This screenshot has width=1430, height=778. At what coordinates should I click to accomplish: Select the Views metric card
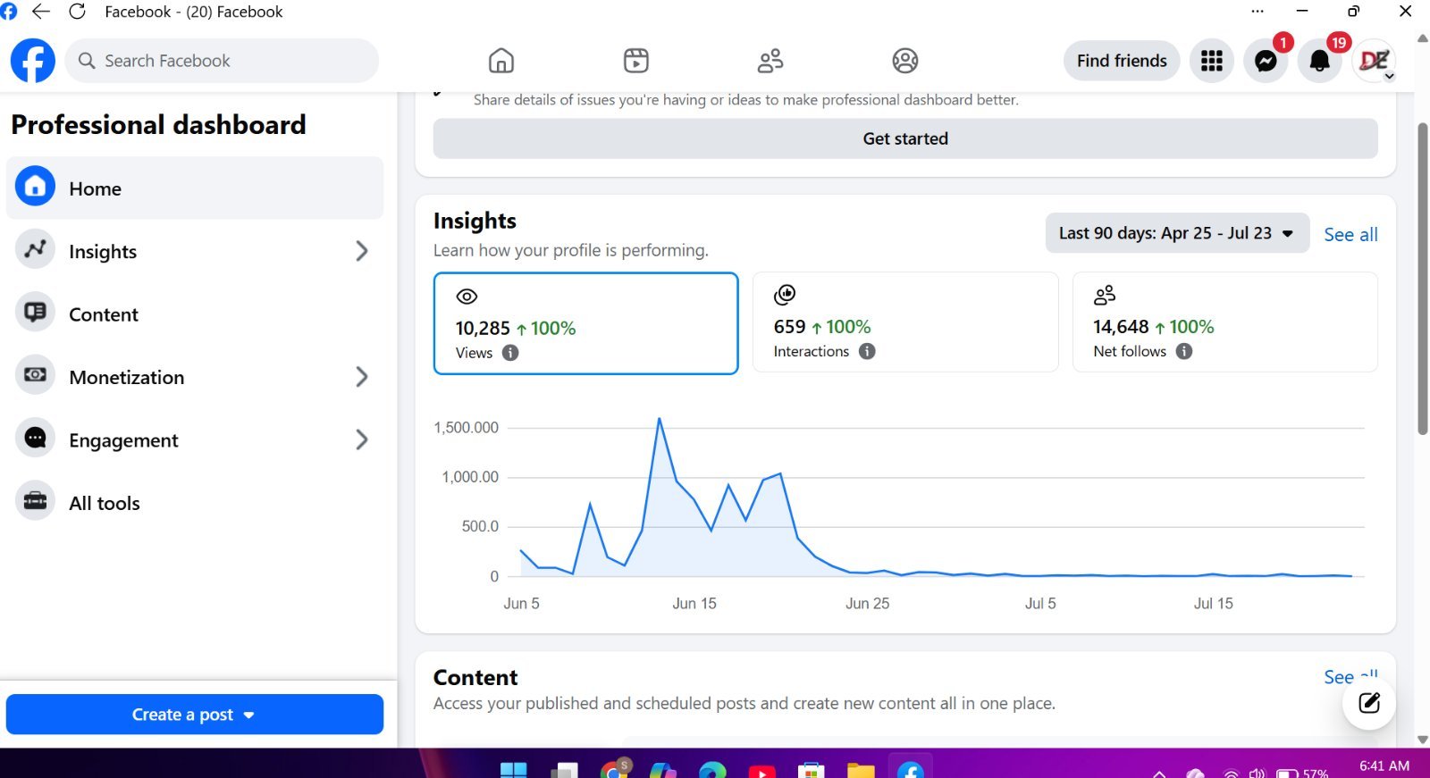(x=585, y=323)
